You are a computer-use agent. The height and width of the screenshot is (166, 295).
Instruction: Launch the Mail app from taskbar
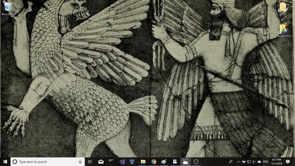tap(101, 162)
